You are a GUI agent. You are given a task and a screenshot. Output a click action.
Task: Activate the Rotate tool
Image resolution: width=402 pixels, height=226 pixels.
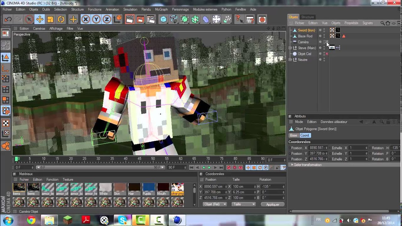[61, 19]
